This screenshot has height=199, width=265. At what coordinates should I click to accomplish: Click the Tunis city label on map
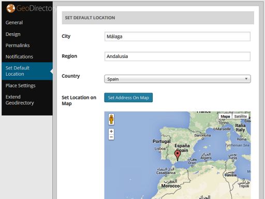(233, 158)
